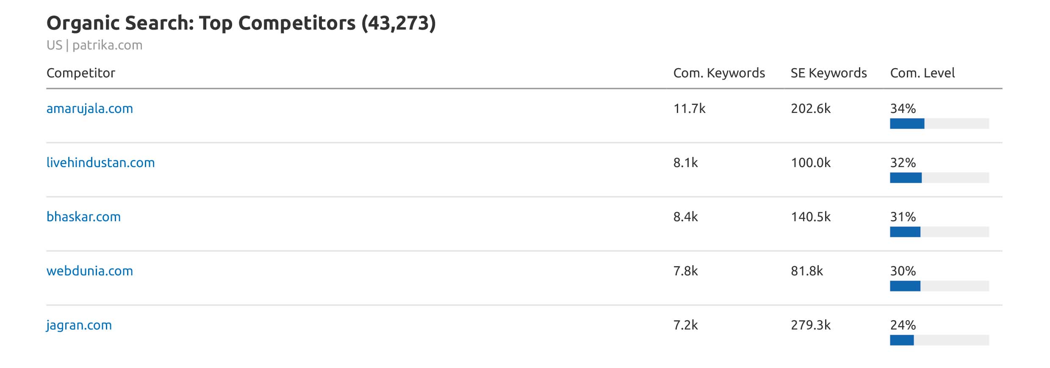Click the livehindustan.com 32% competition bar
Viewport: 1050px width, 368px height.
939,178
